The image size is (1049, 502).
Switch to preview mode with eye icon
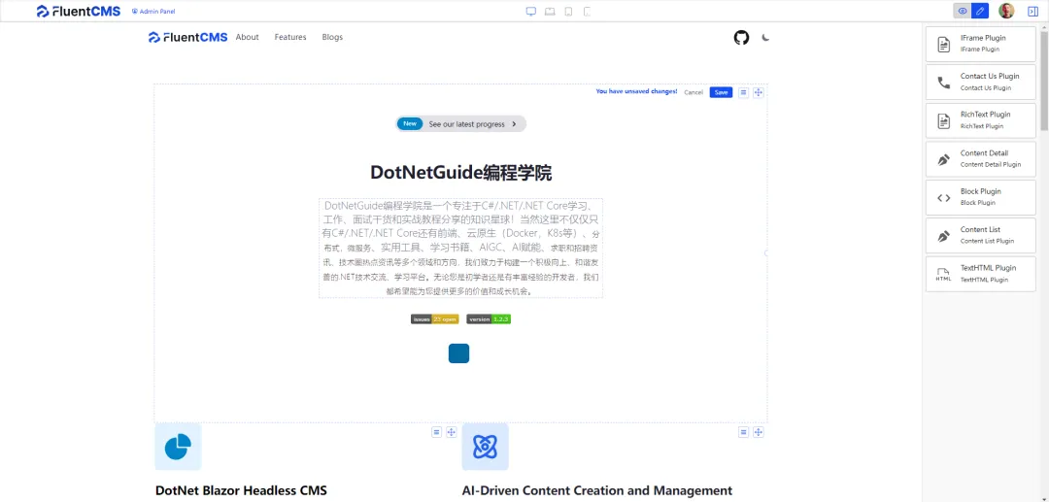click(x=963, y=11)
